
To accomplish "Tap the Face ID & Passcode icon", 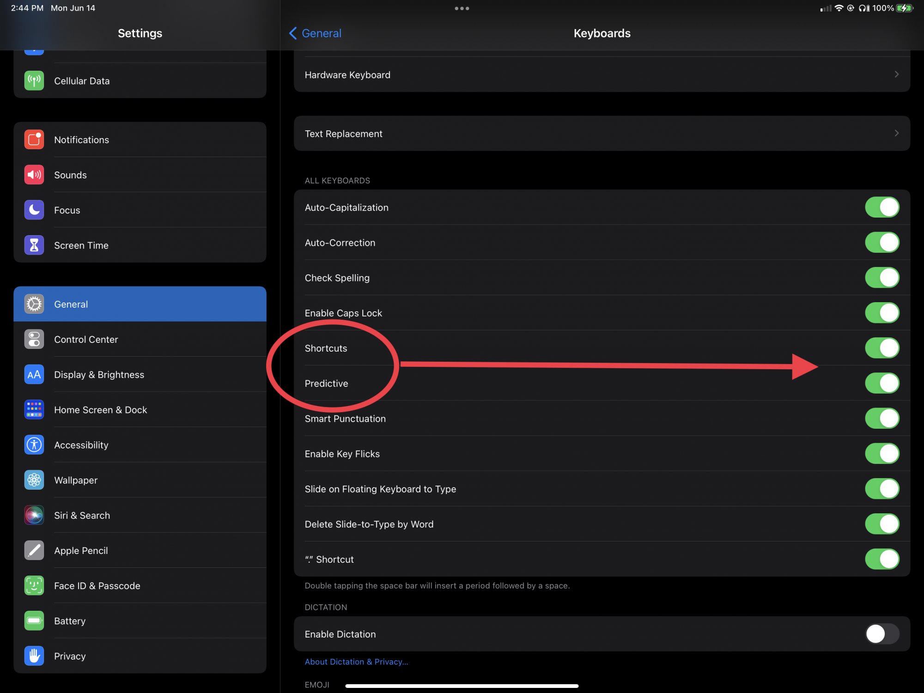I will click(34, 586).
